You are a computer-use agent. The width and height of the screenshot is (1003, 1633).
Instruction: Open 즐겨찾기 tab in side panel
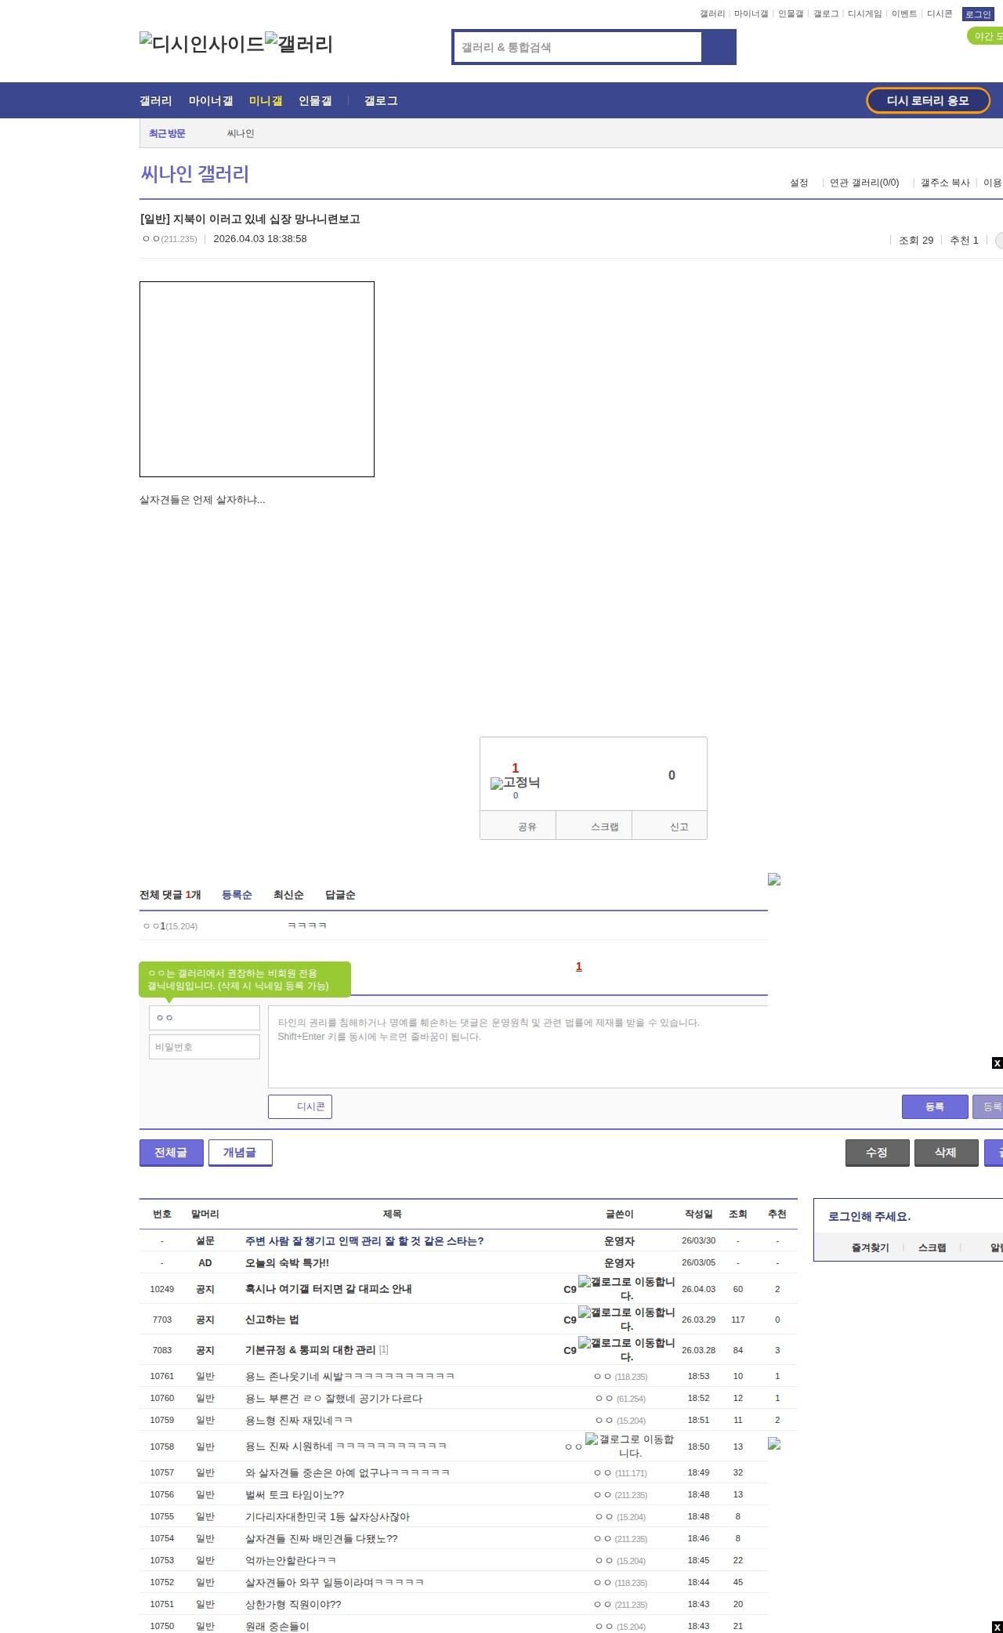pyautogui.click(x=870, y=1247)
